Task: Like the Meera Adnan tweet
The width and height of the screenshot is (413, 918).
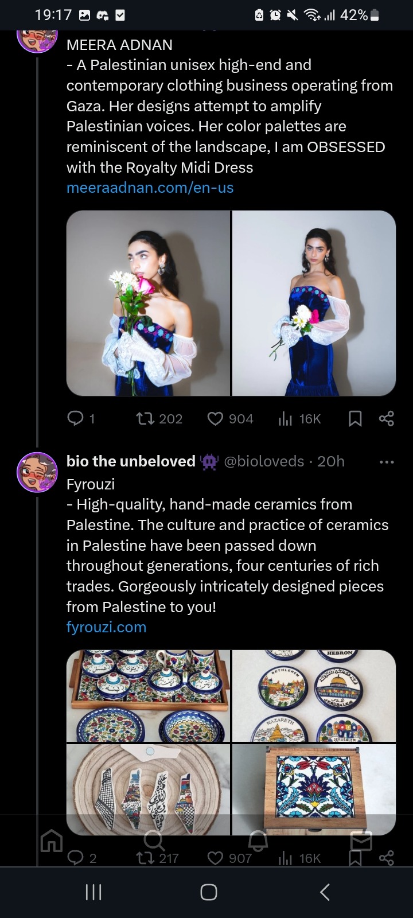Action: [x=215, y=419]
